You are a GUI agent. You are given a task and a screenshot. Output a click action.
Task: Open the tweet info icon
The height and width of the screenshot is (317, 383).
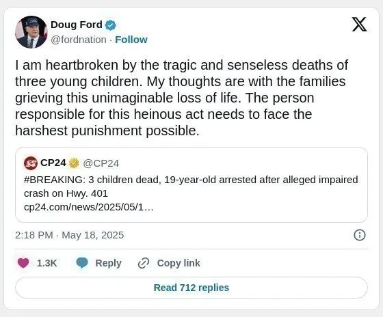tap(360, 235)
